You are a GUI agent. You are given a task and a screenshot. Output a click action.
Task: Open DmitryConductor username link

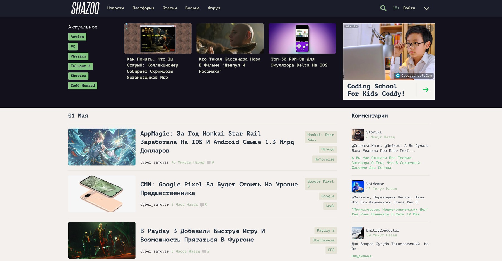(x=383, y=231)
